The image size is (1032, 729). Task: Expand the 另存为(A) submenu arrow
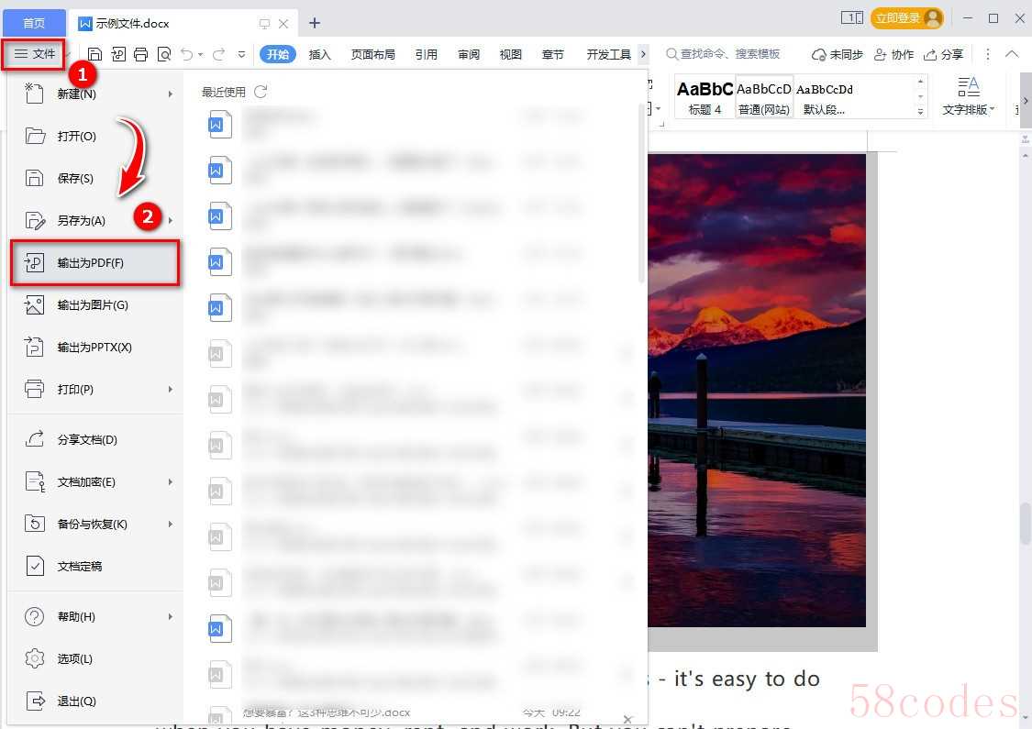pyautogui.click(x=170, y=220)
